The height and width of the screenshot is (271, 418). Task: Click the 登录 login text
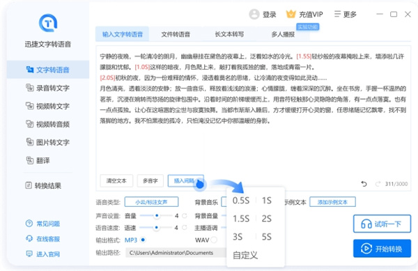[269, 15]
